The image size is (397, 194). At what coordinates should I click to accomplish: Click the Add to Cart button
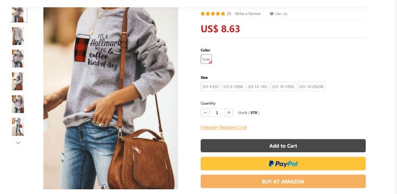283,145
